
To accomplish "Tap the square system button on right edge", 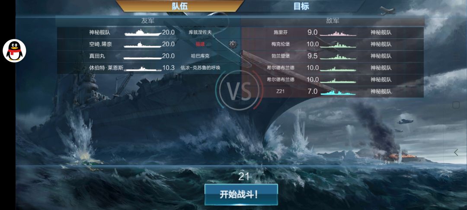I will pyautogui.click(x=456, y=105).
